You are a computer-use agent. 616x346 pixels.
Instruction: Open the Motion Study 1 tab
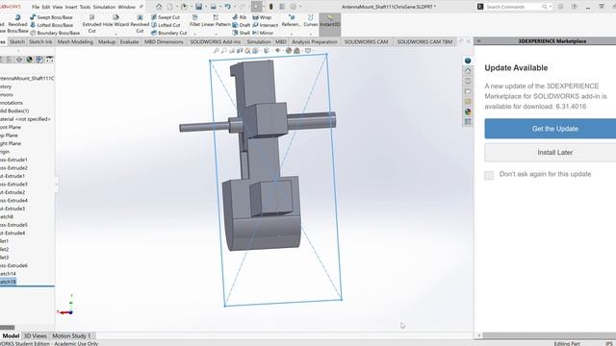(71, 335)
